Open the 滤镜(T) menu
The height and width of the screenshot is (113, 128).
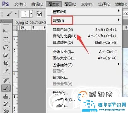tap(121, 4)
